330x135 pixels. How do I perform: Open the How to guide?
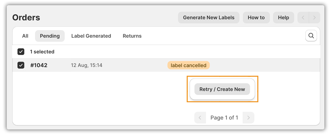(x=256, y=18)
